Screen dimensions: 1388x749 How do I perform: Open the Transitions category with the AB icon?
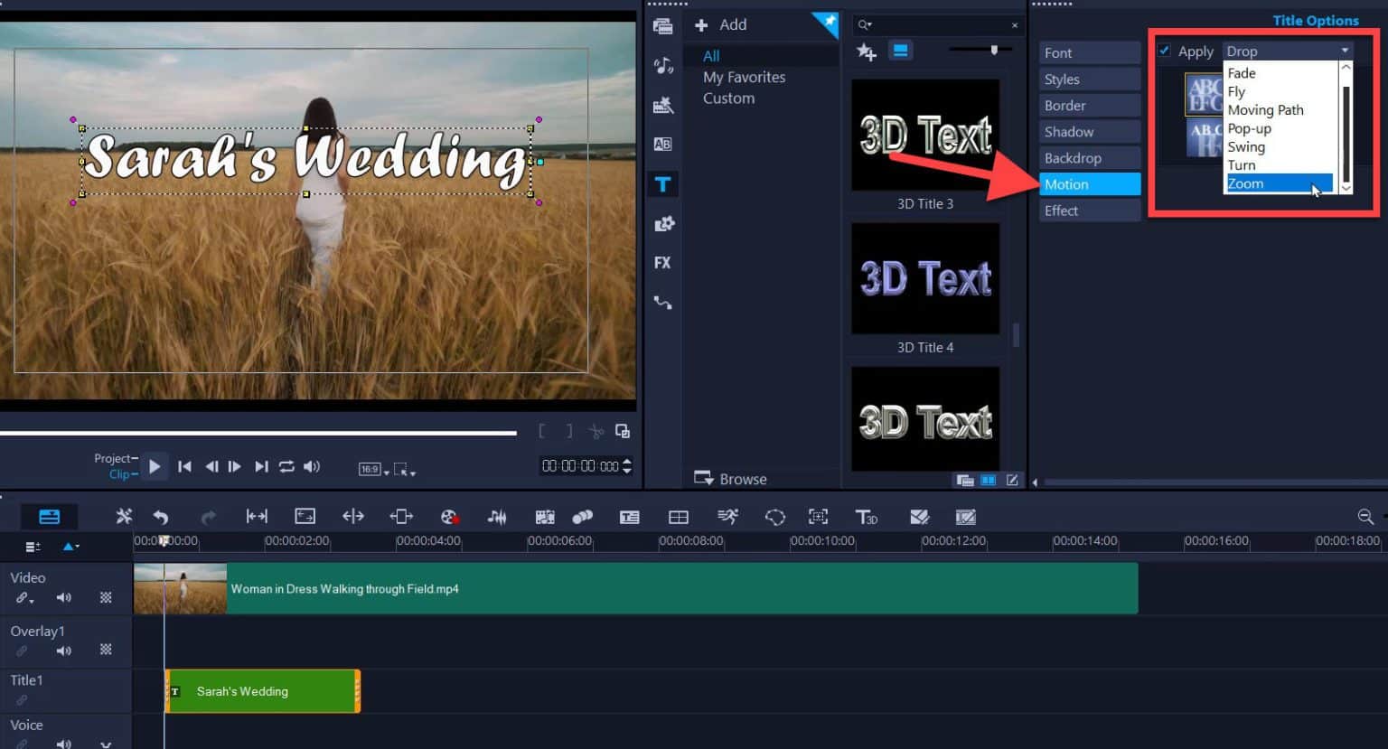click(x=663, y=144)
